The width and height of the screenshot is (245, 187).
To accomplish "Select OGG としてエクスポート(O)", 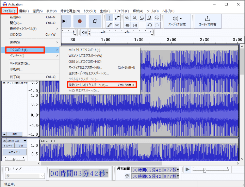I will tap(100, 62).
